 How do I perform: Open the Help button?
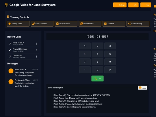146,5
